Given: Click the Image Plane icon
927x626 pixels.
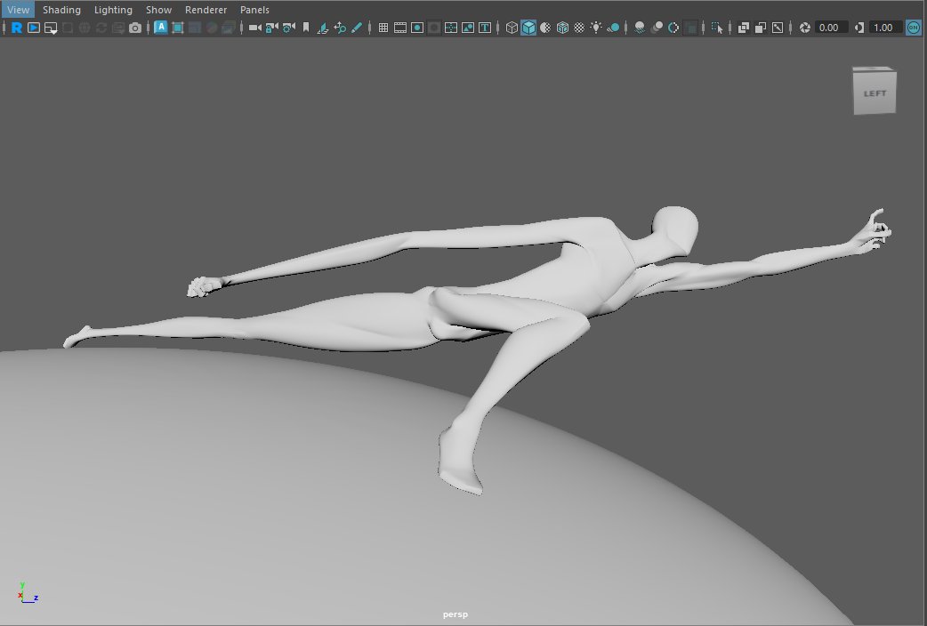Looking at the screenshot, I should 323,28.
